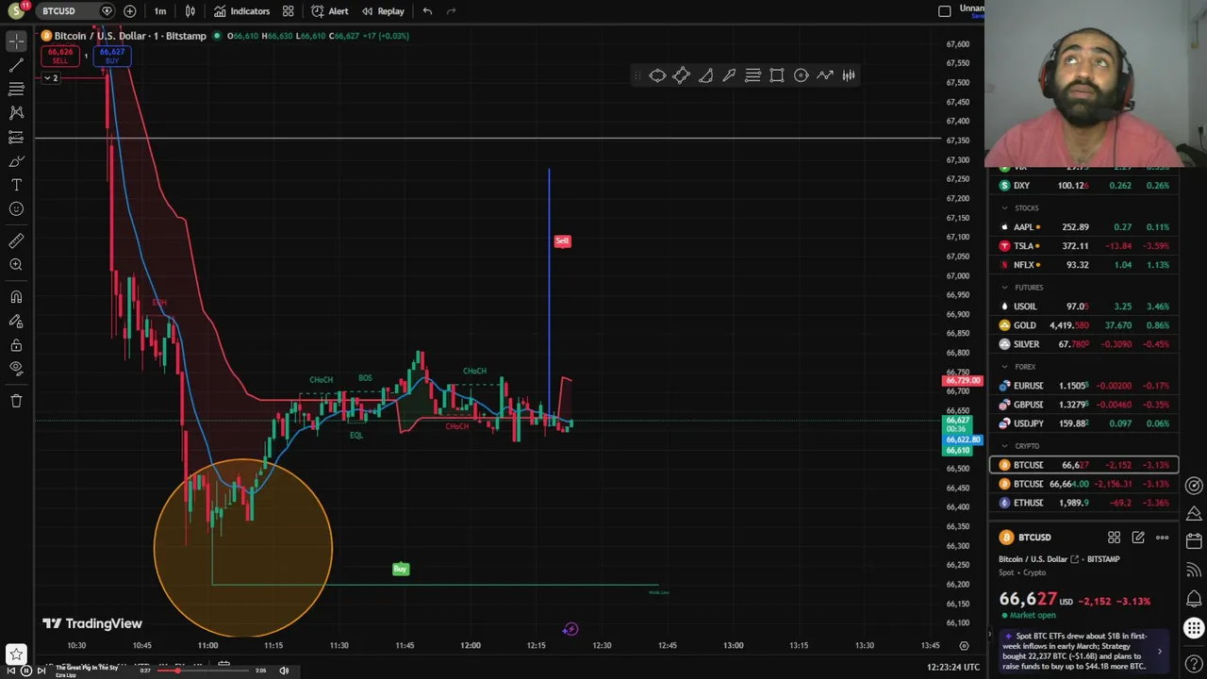Select NFLX in the watchlist
1207x679 pixels.
(x=1083, y=265)
